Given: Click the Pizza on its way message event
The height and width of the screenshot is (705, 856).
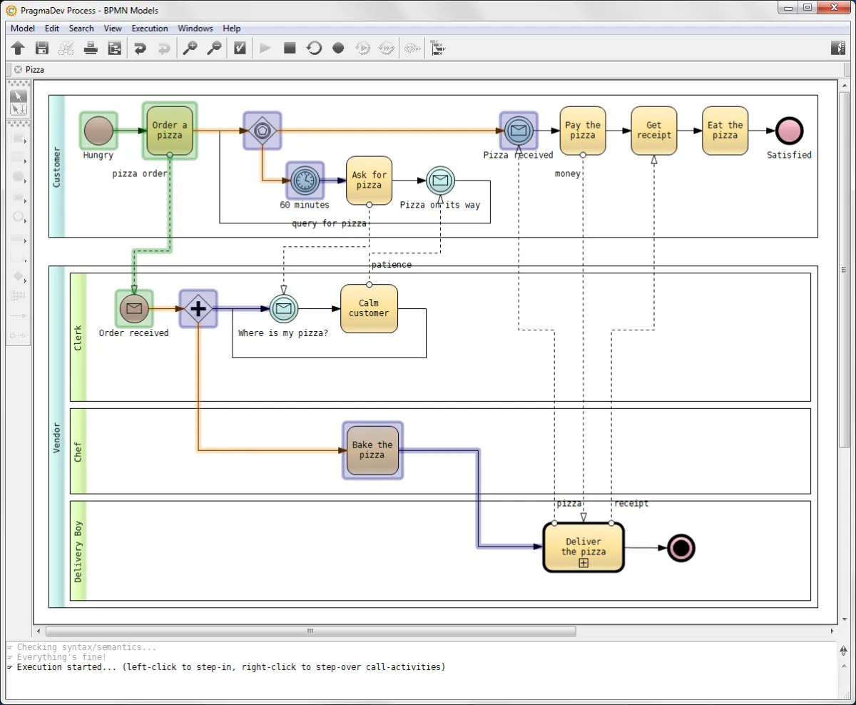Looking at the screenshot, I should pos(441,181).
